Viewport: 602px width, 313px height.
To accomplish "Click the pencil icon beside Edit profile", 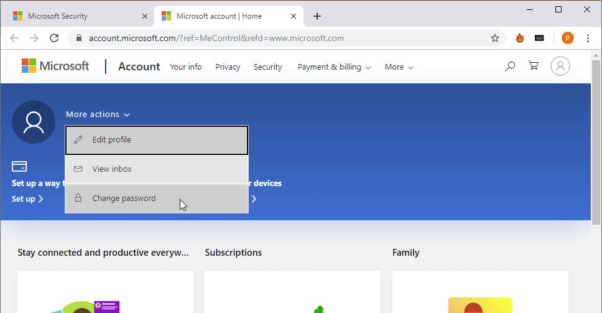I will (78, 140).
